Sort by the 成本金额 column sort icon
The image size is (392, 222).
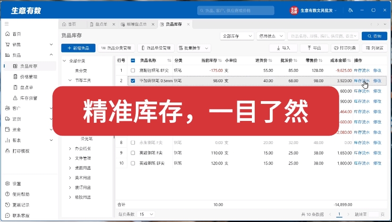[349, 60]
